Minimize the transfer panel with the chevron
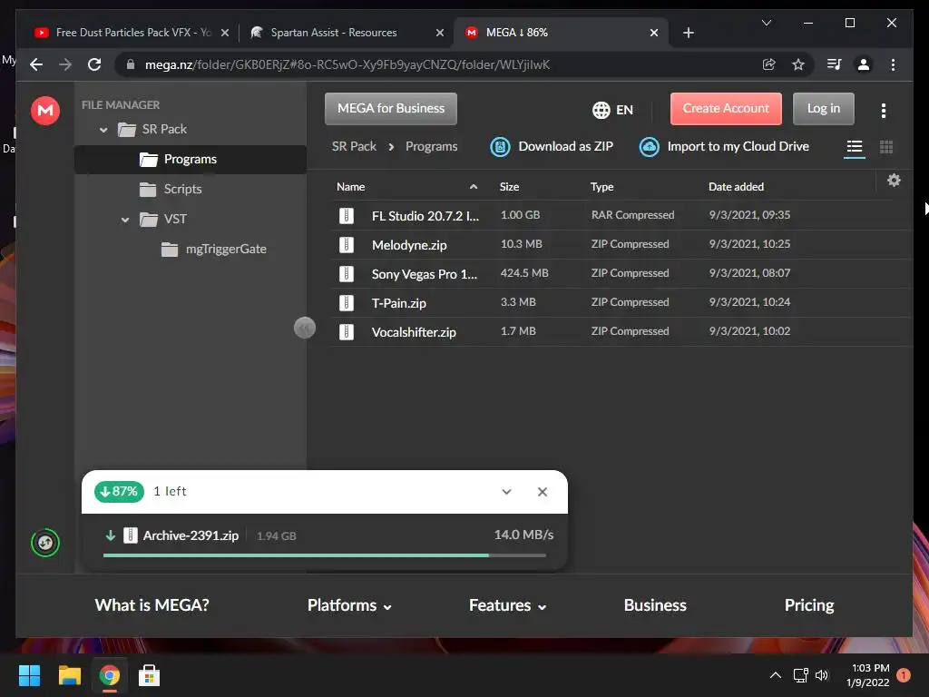Viewport: 929px width, 697px height. tap(506, 492)
